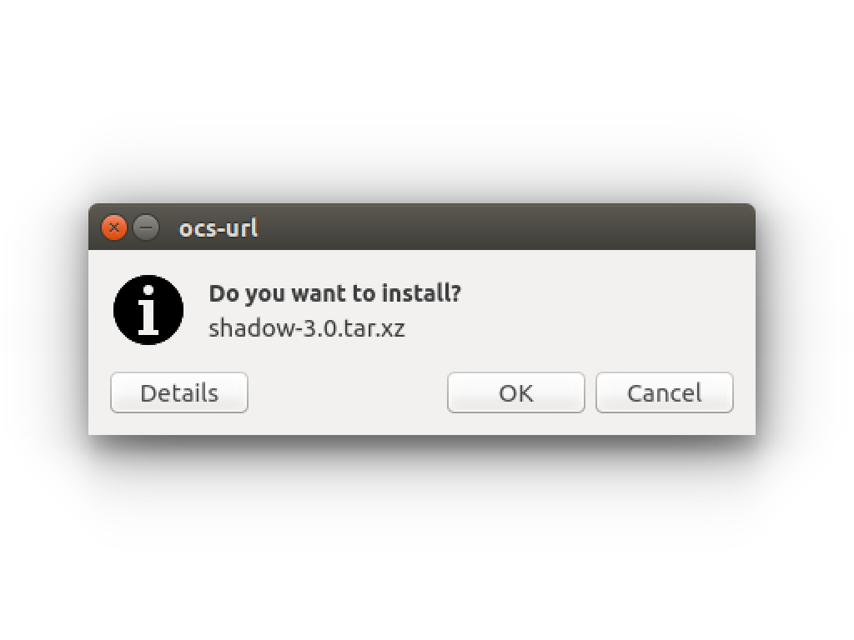This screenshot has height=640, width=854.
Task: Click the orange circle window button
Action: point(113,227)
